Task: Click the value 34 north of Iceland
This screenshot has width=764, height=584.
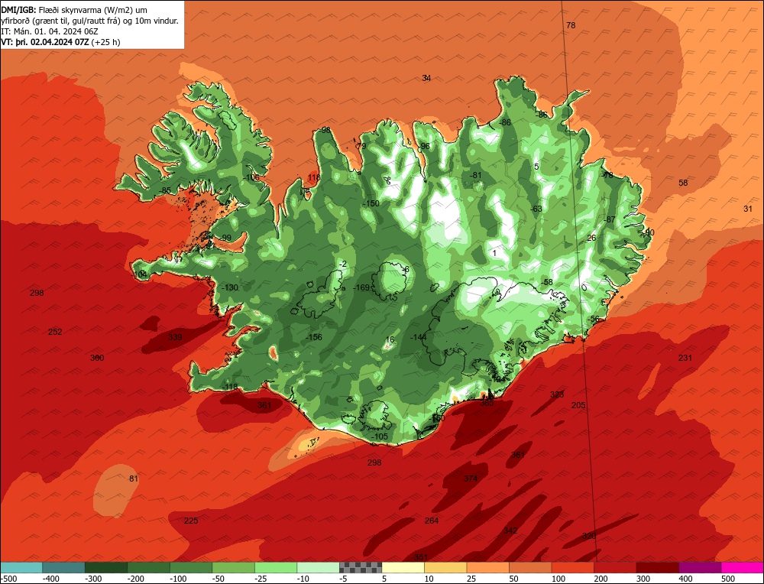Action: pyautogui.click(x=426, y=78)
